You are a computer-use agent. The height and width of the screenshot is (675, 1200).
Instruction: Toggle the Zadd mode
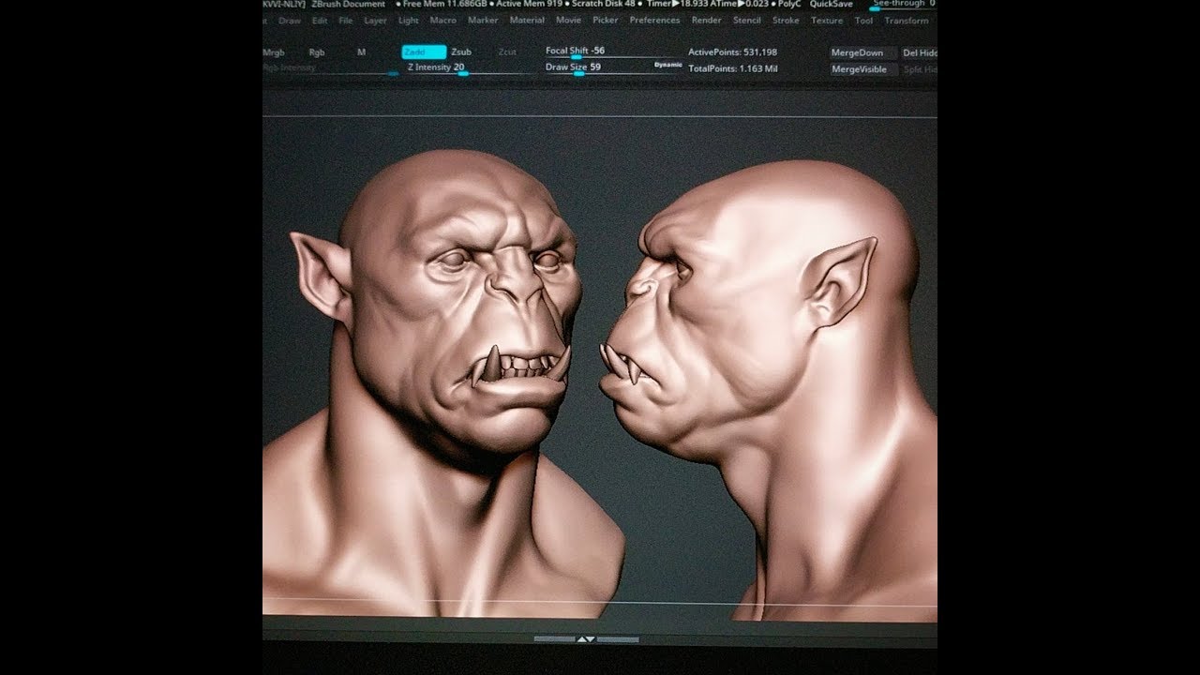(423, 52)
